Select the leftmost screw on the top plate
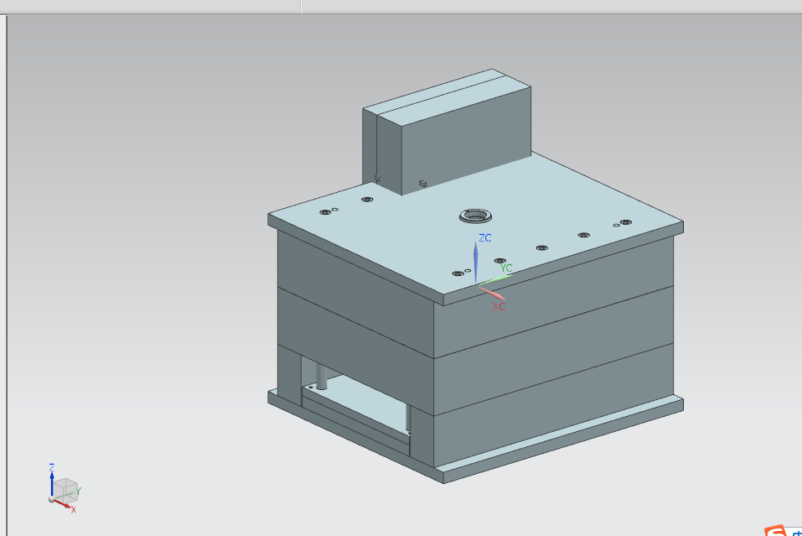802x536 pixels. (325, 212)
